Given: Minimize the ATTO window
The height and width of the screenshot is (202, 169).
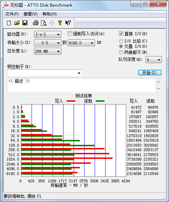Looking at the screenshot, I should [136, 4].
